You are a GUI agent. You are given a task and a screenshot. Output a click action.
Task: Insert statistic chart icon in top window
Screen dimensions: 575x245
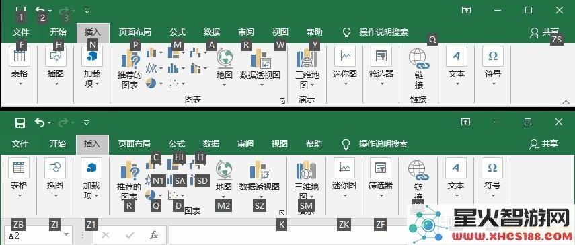tap(173, 68)
